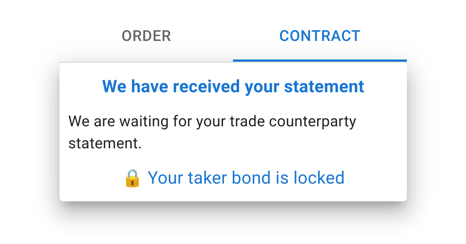Viewport: 466px width, 244px height.
Task: Click the 'We have received your statement' heading
Action: [233, 87]
